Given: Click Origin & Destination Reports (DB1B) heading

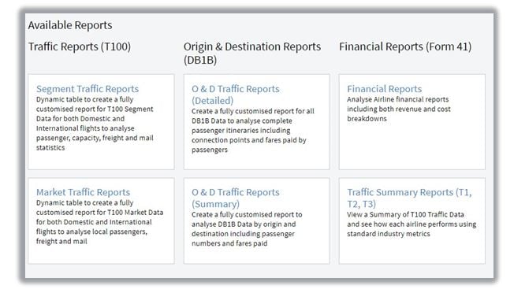Looking at the screenshot, I should pyautogui.click(x=252, y=53).
